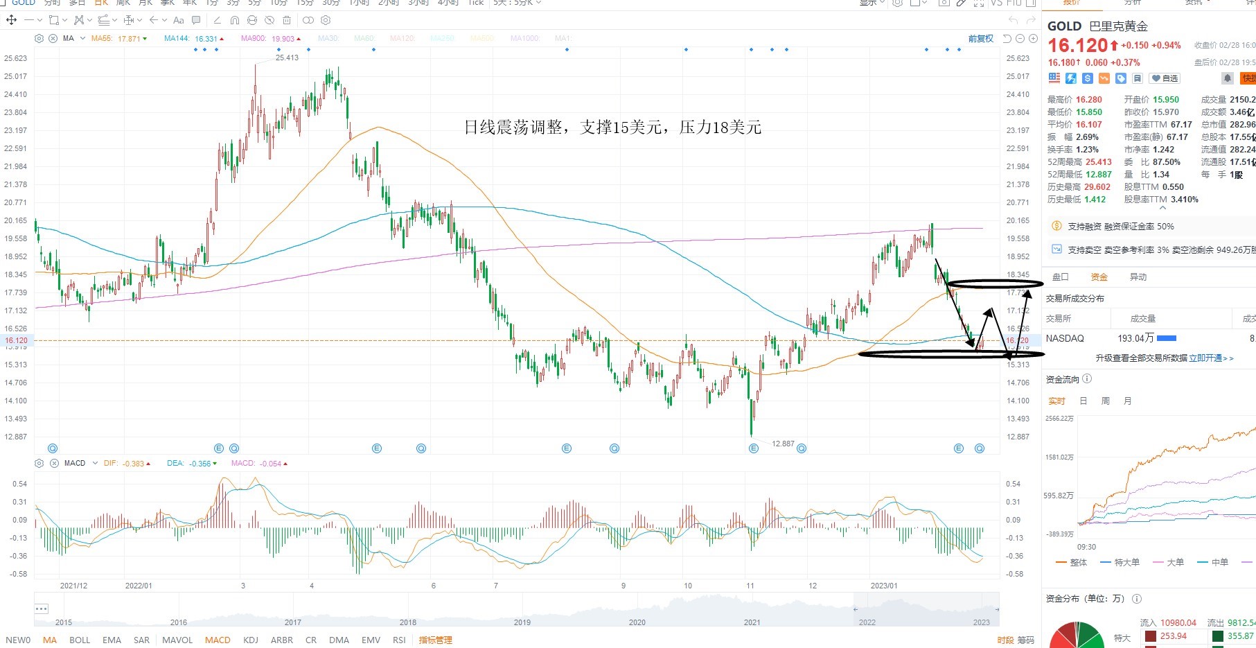Open drawing settings gear in toolbar

(326, 20)
